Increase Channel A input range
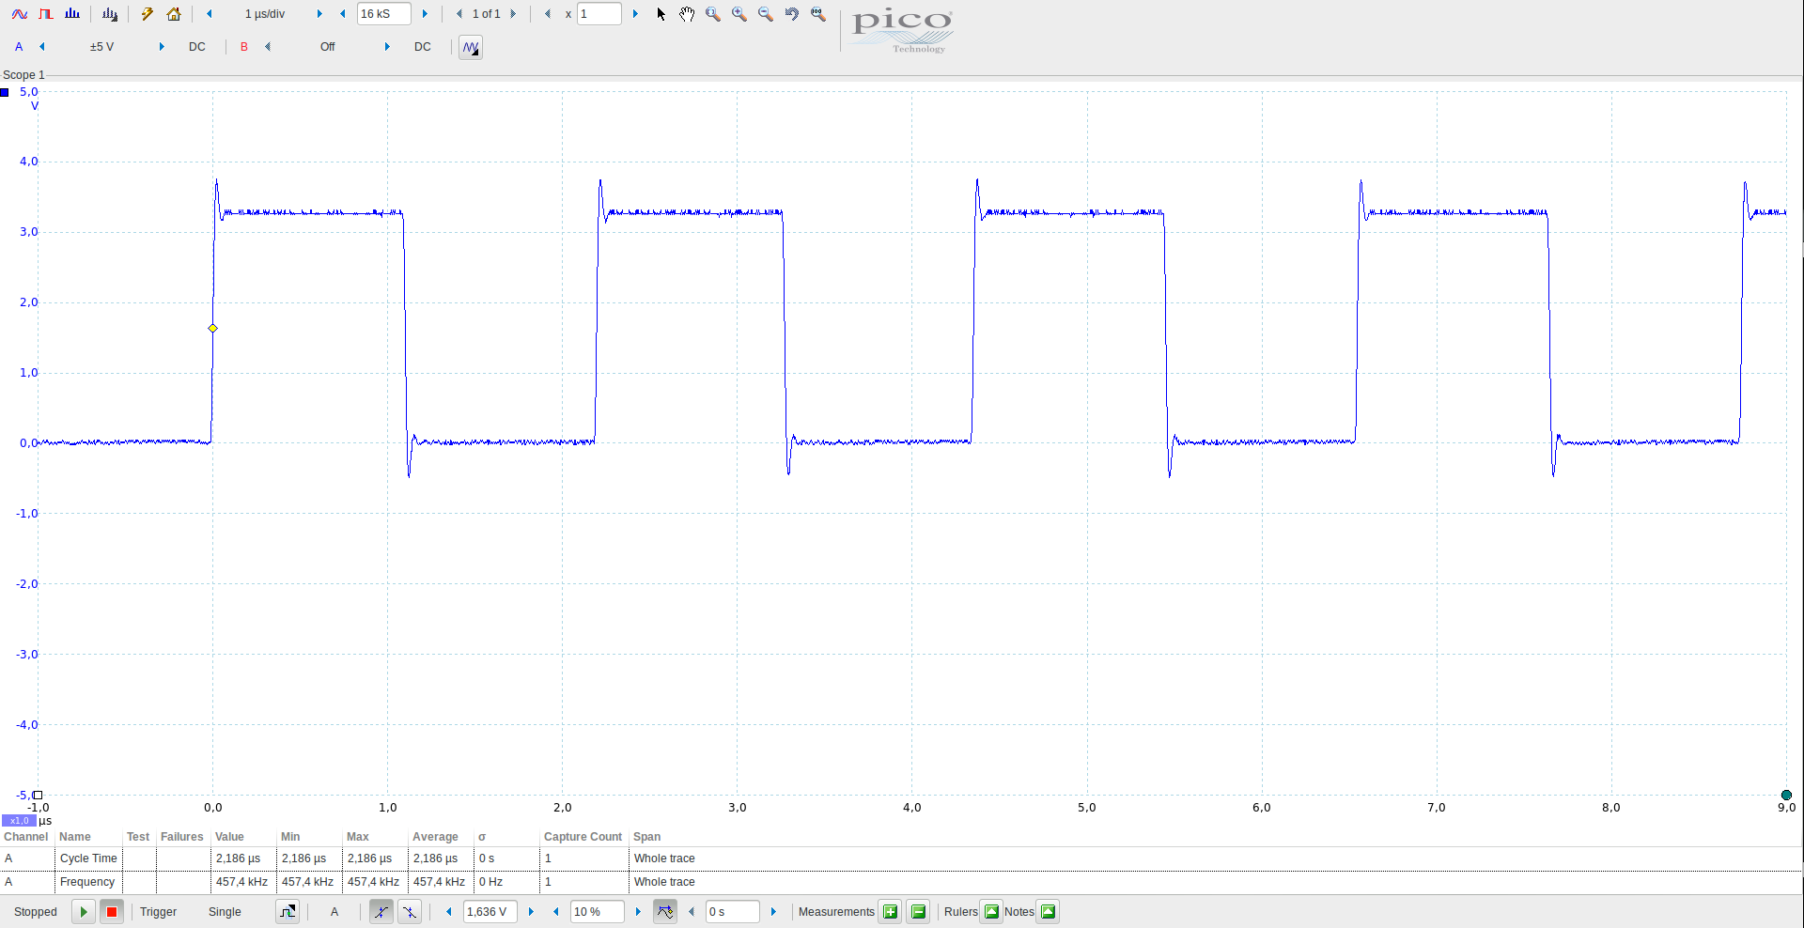Viewport: 1804px width, 928px height. (x=162, y=47)
